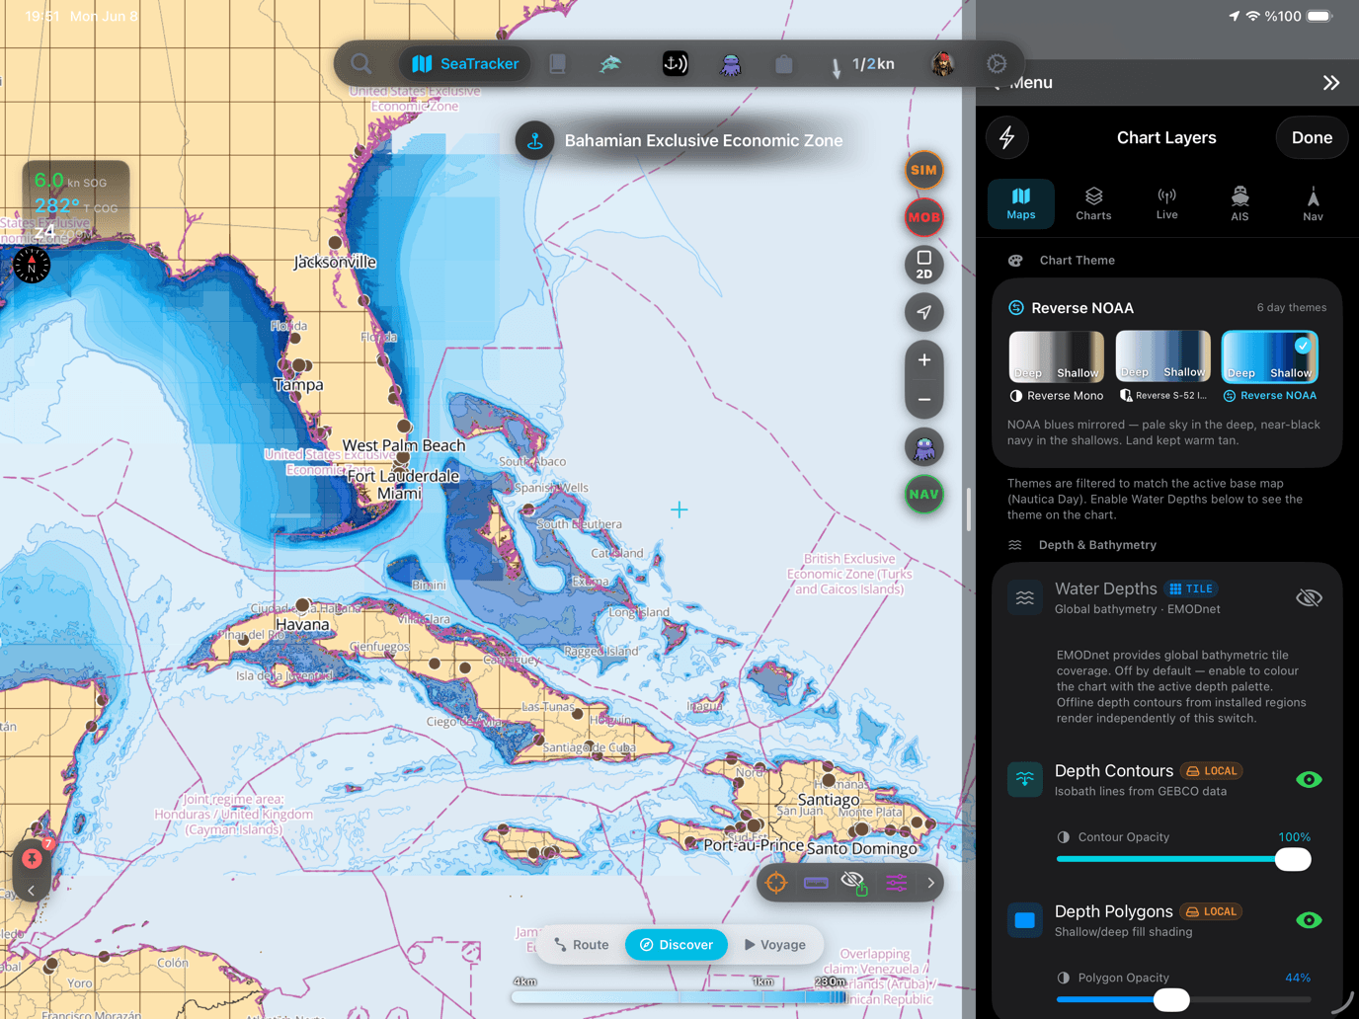Open the search magnifier in top toolbar
The width and height of the screenshot is (1359, 1019).
(361, 64)
